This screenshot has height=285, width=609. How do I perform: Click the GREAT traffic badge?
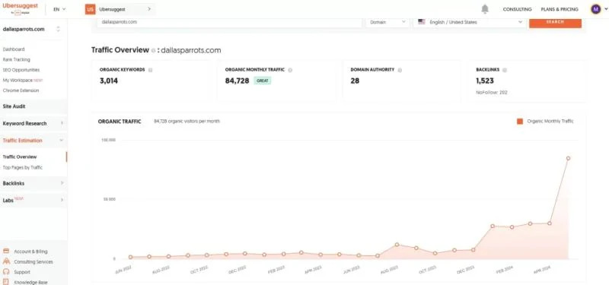click(263, 81)
